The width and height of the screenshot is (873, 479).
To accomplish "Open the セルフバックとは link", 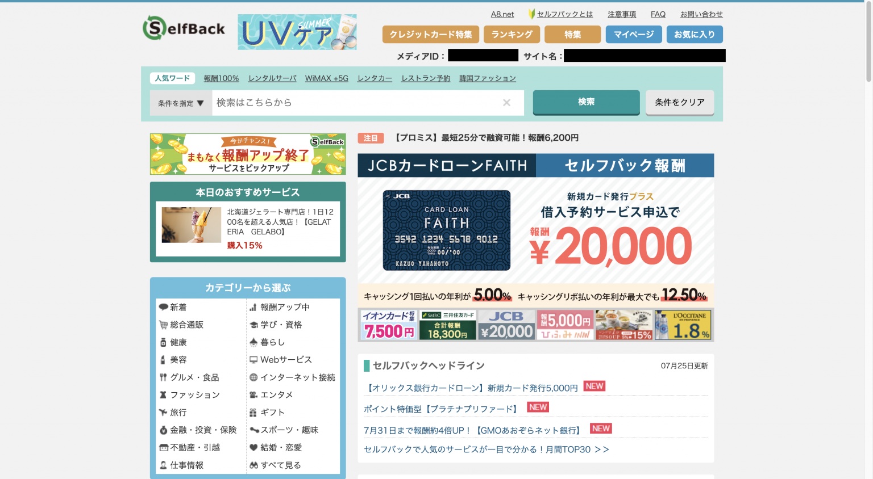I will 565,14.
